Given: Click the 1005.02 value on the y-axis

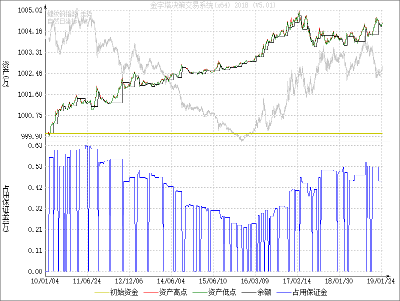Looking at the screenshot, I should click(29, 10).
